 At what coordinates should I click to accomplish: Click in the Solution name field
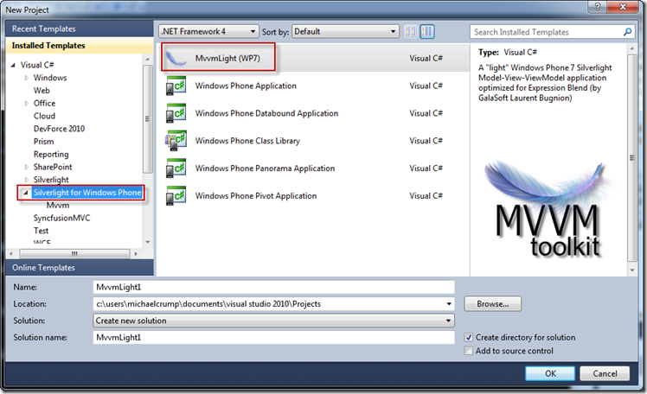point(274,338)
